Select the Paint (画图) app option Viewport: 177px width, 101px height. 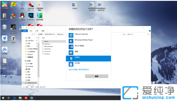tap(88, 53)
